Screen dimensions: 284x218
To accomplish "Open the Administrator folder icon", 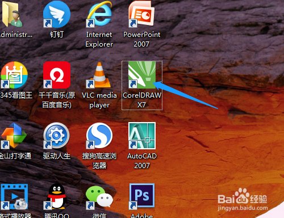I will (12, 14).
